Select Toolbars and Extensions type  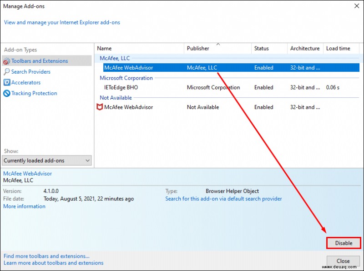coord(47,61)
